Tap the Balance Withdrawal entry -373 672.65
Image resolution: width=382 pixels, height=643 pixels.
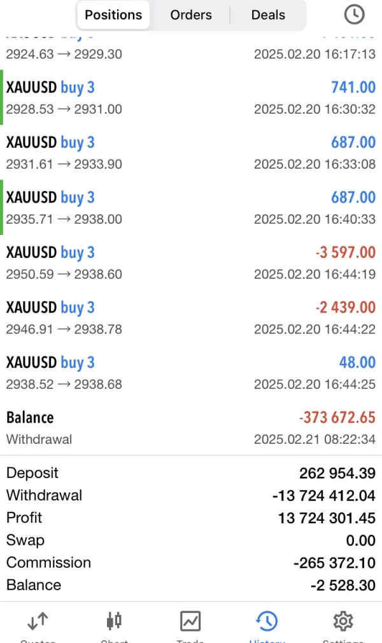[191, 428]
